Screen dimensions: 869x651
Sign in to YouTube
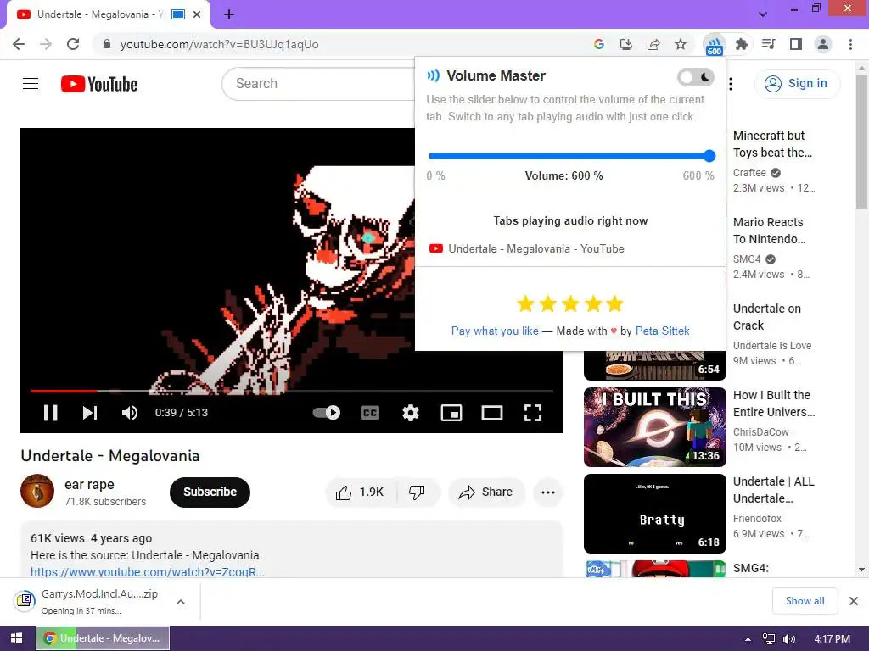tap(797, 84)
